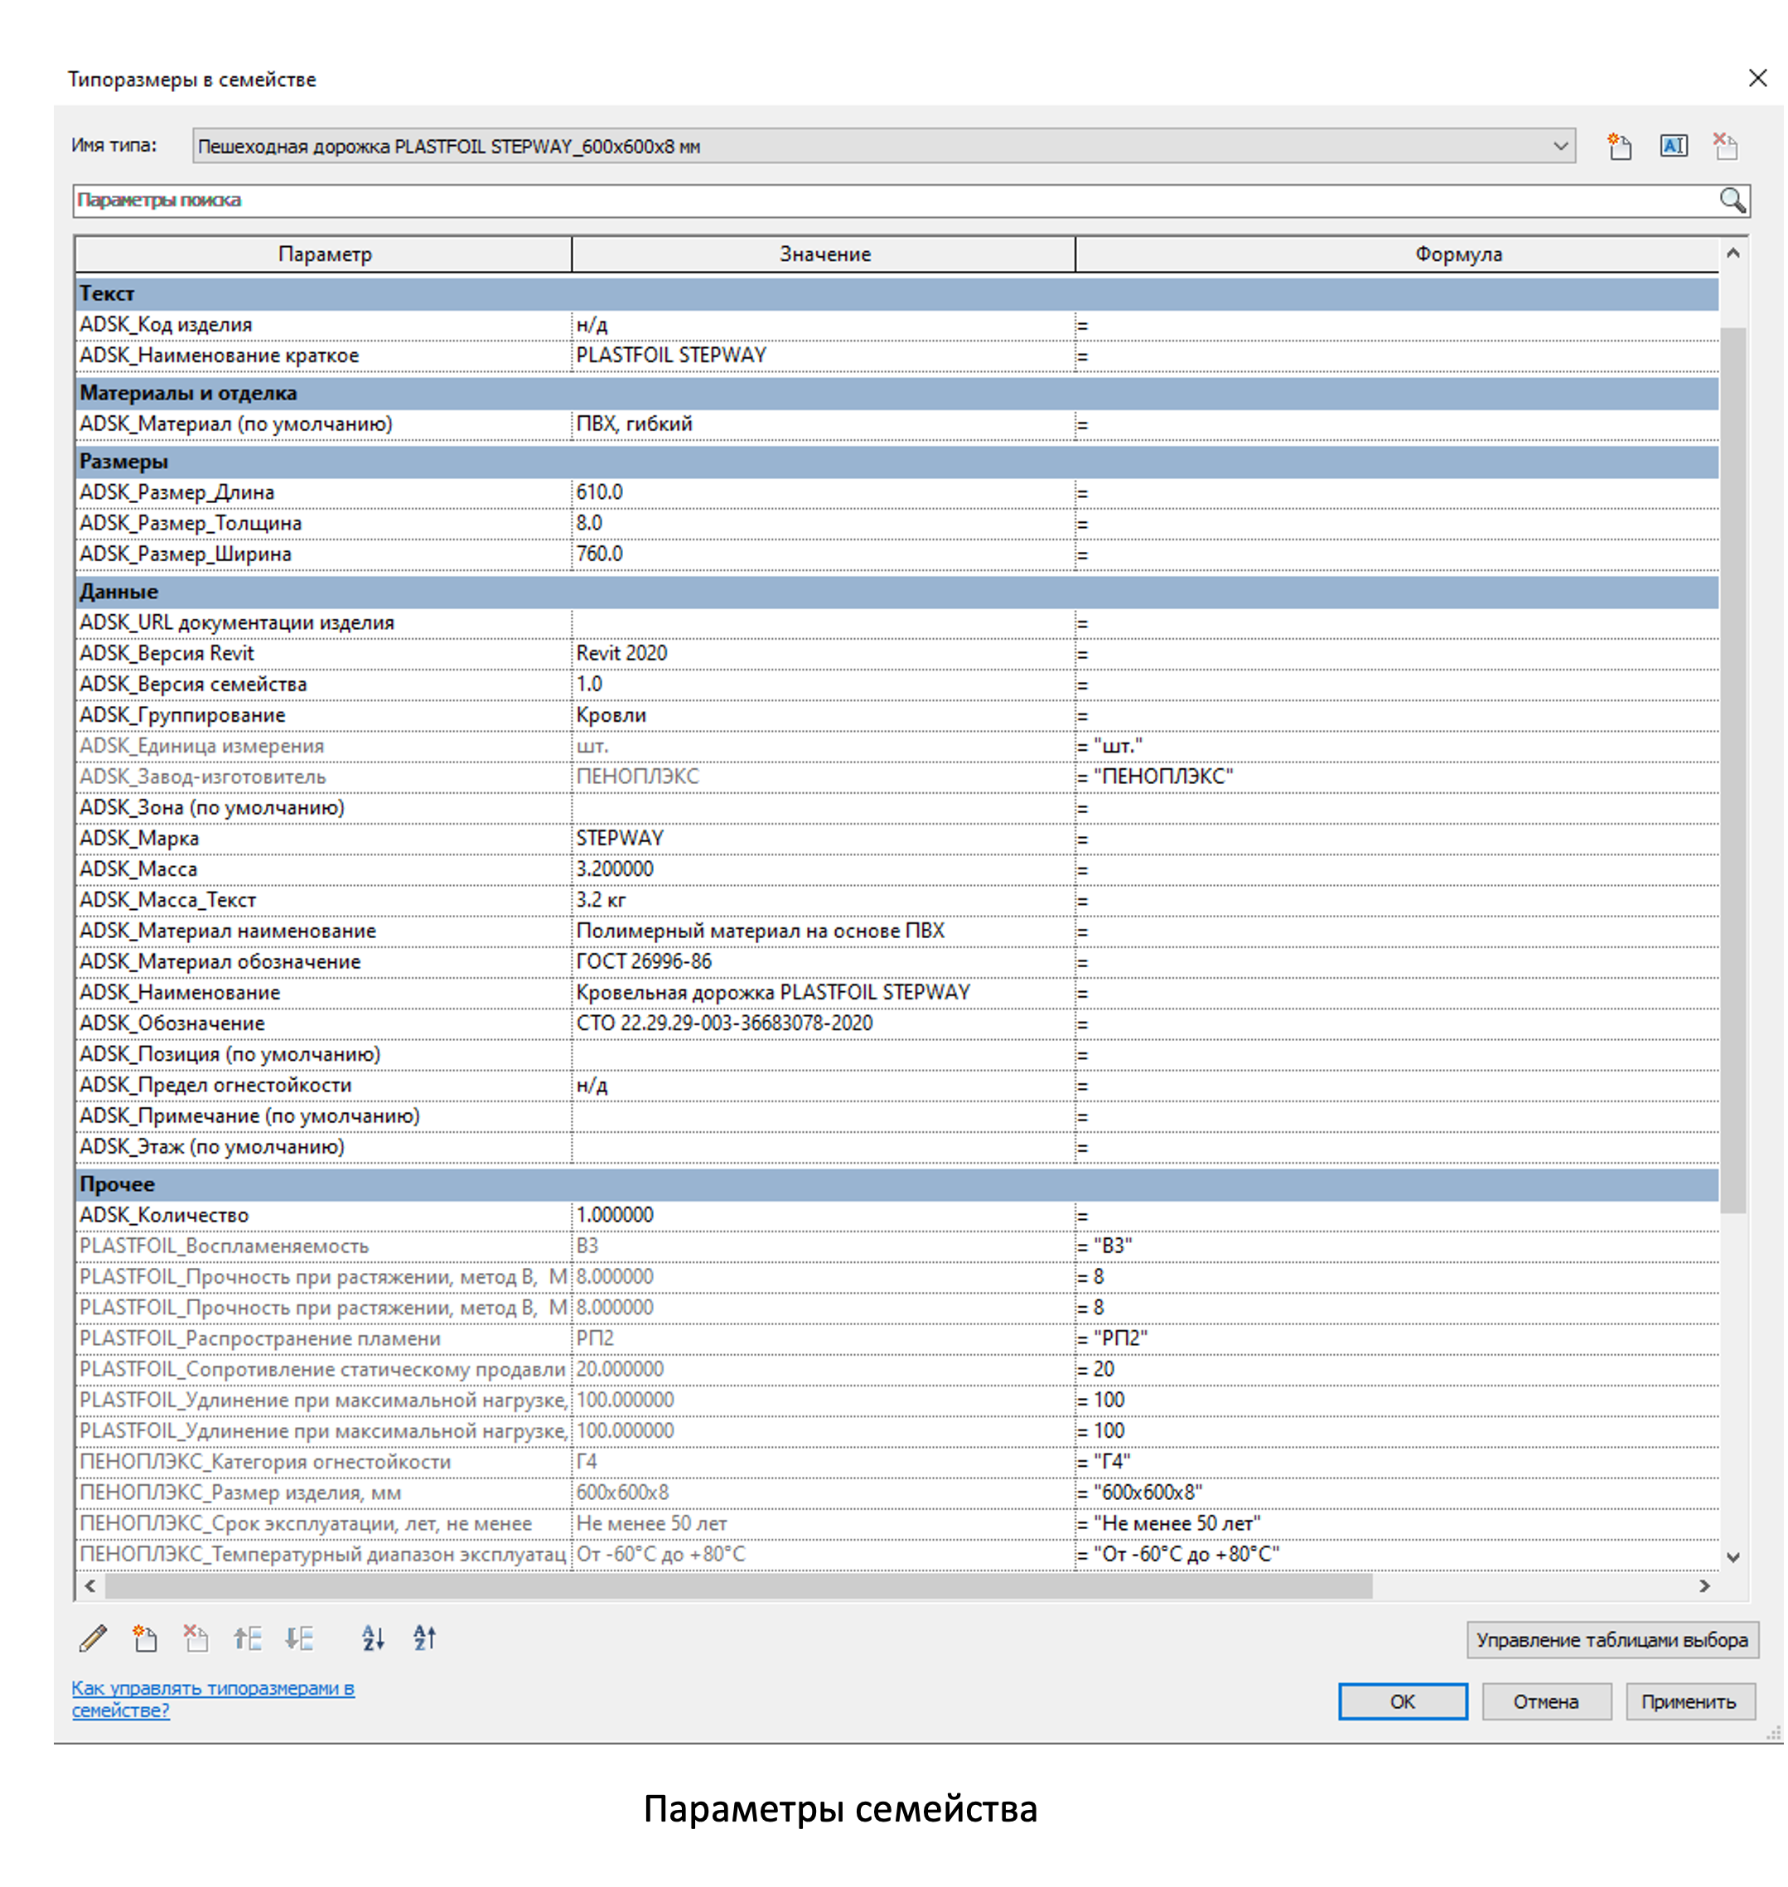
Task: Create a new family type icon
Action: 1619,146
